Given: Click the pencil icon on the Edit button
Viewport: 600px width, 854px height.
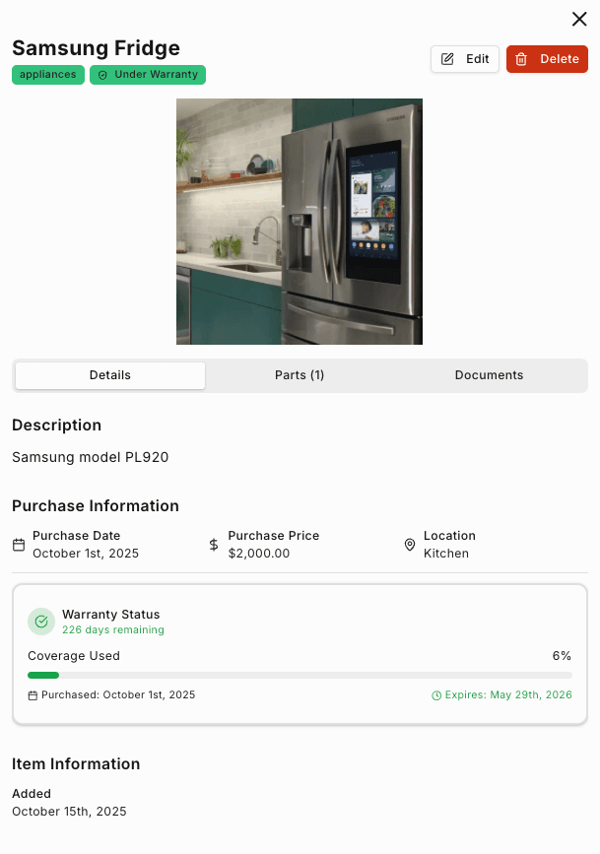Looking at the screenshot, I should tap(450, 58).
